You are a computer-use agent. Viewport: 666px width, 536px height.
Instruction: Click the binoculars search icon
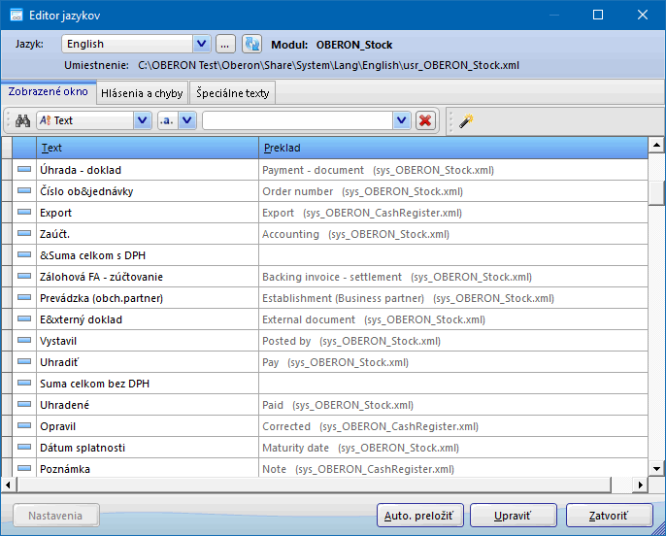[22, 120]
